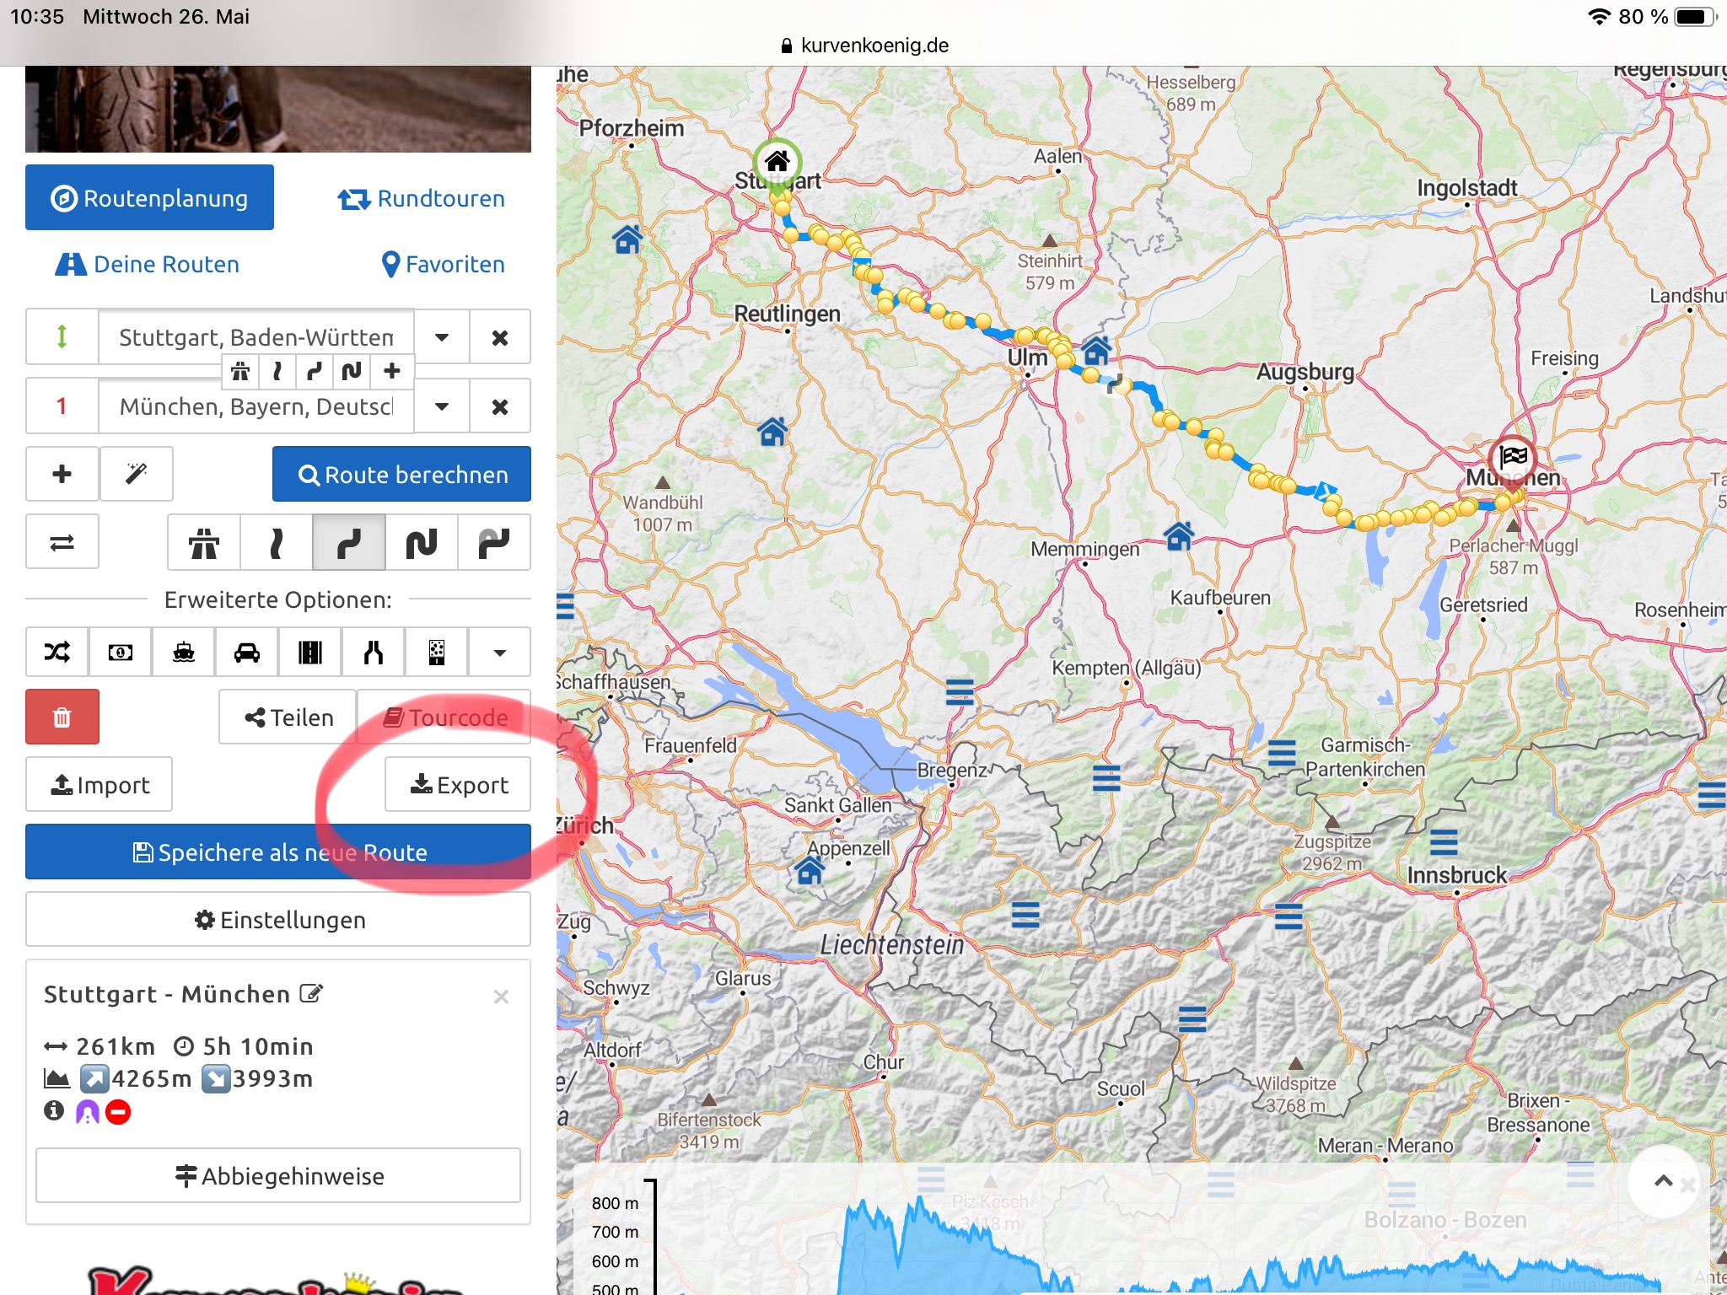Expand dropdown next to München field
The height and width of the screenshot is (1295, 1727).
442,406
